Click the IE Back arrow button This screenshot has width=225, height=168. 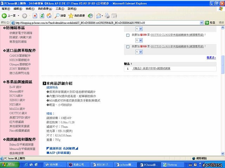(4, 16)
